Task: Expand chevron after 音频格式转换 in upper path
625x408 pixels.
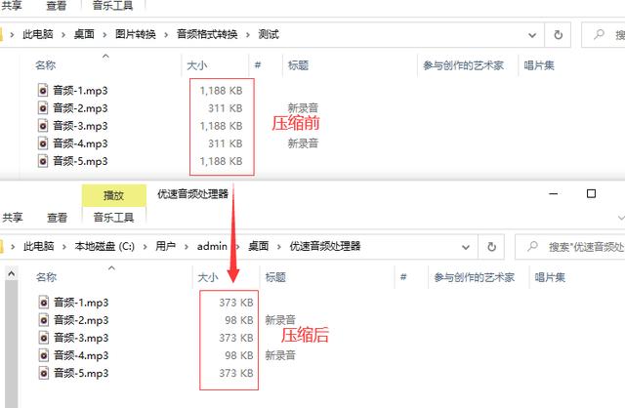Action: coord(247,35)
